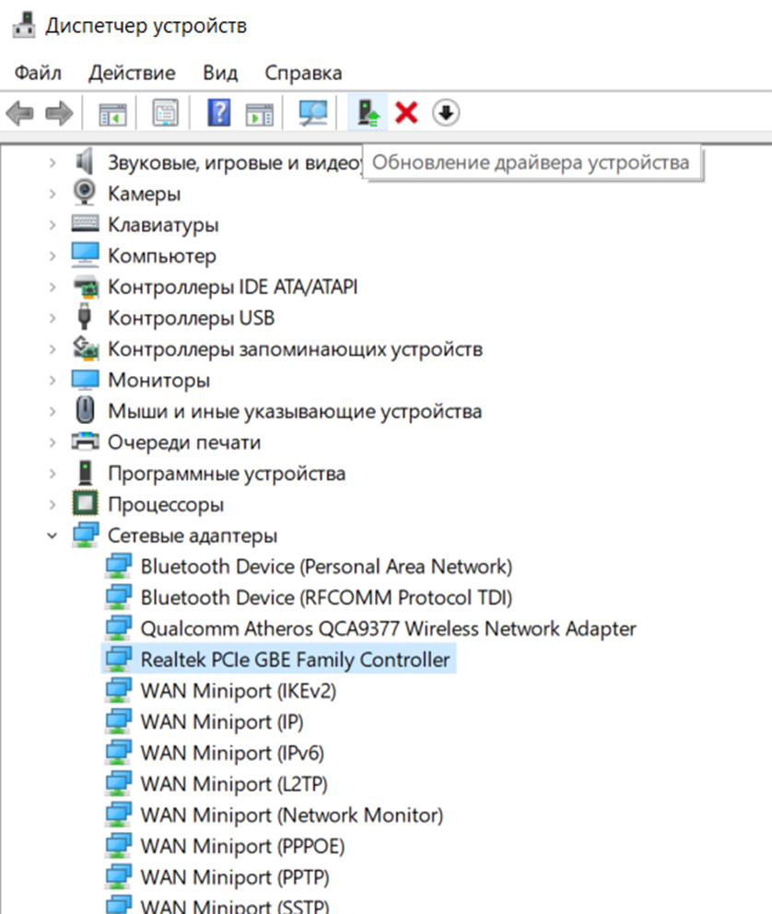Open the Properties toolbar icon
The width and height of the screenshot is (772, 914).
click(x=166, y=112)
